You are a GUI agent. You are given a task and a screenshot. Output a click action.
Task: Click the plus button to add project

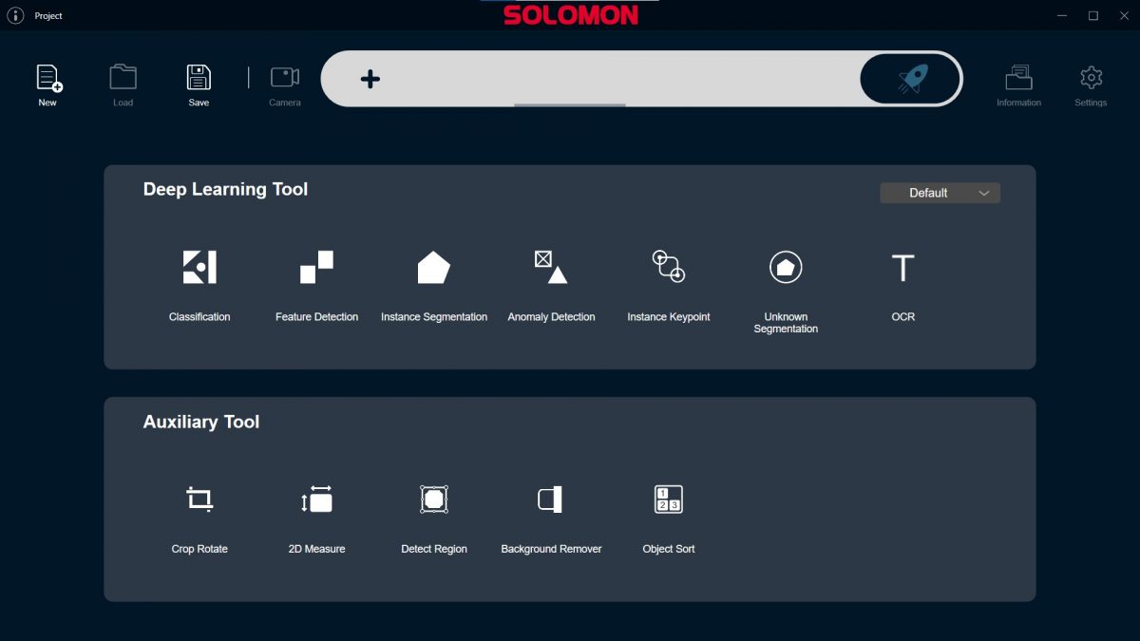pos(369,79)
